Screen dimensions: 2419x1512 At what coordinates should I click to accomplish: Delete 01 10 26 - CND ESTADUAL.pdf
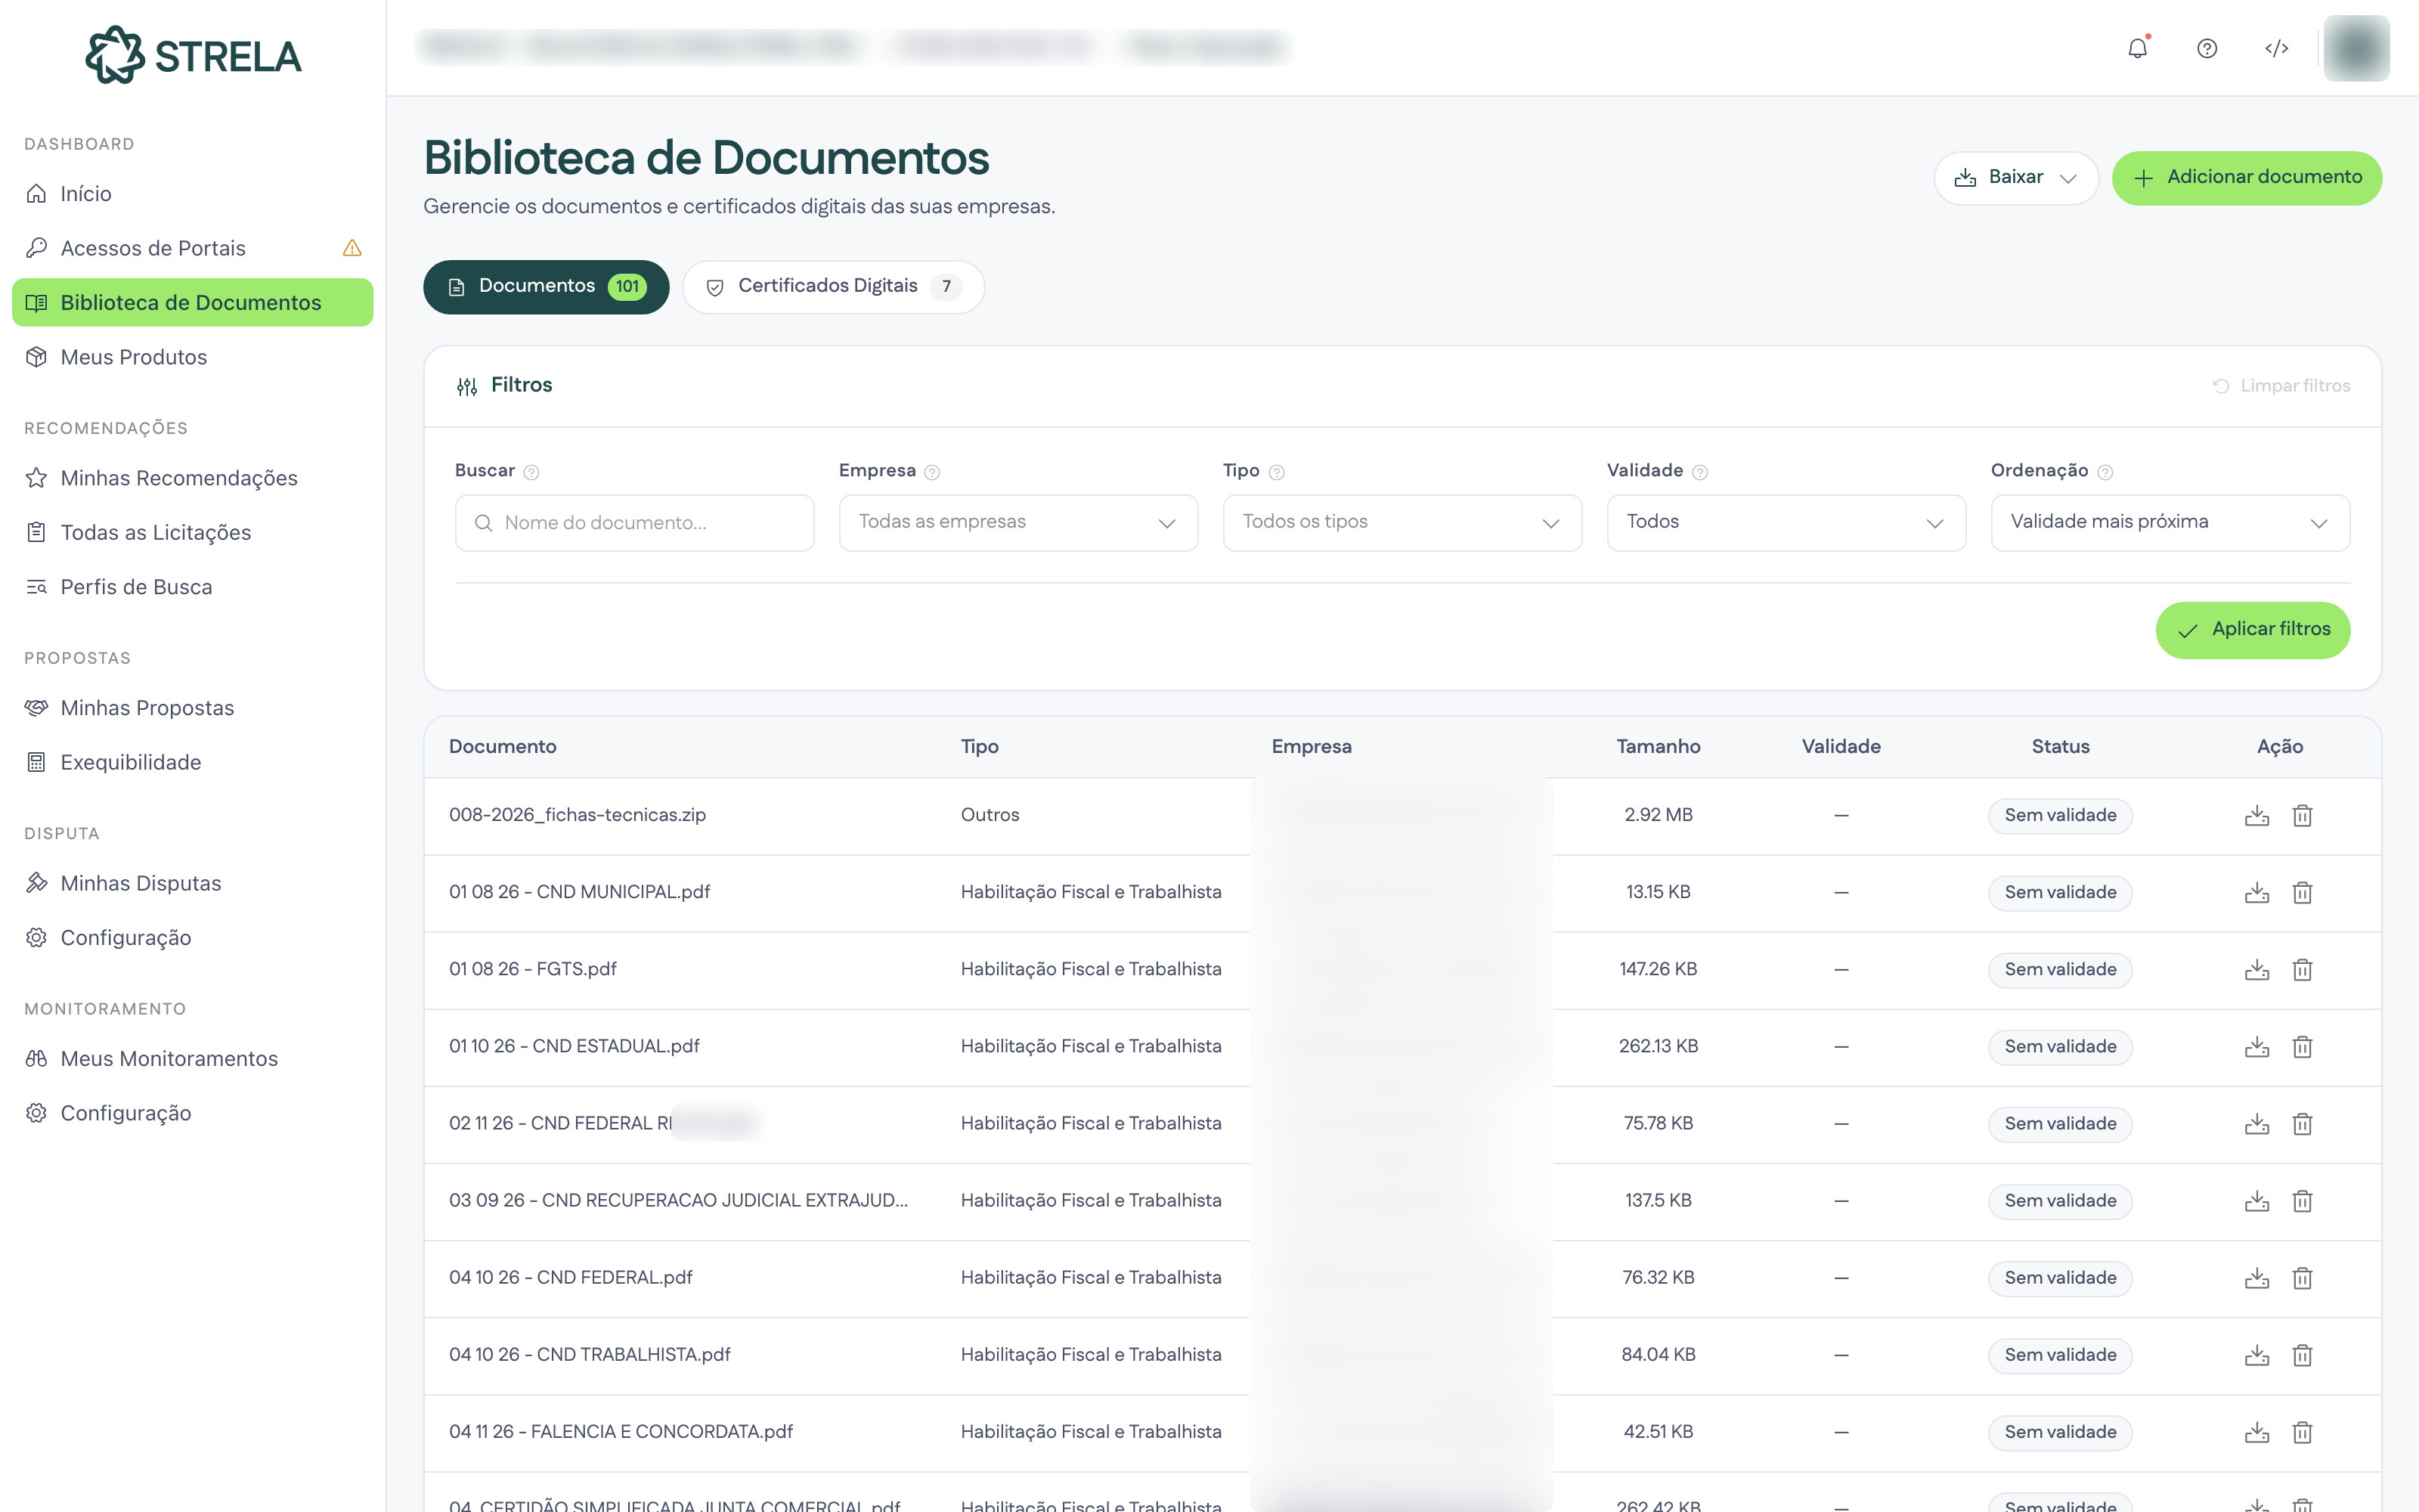pos(2302,1046)
